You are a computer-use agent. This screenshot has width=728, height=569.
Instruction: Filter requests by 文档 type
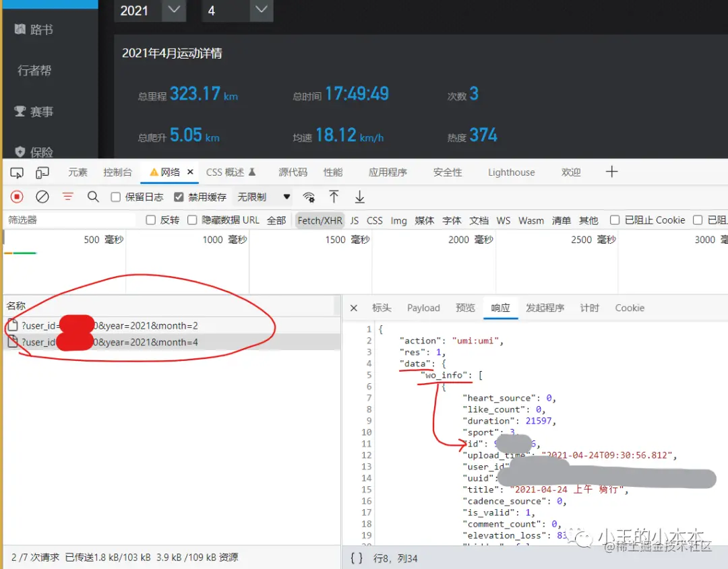[x=479, y=220]
